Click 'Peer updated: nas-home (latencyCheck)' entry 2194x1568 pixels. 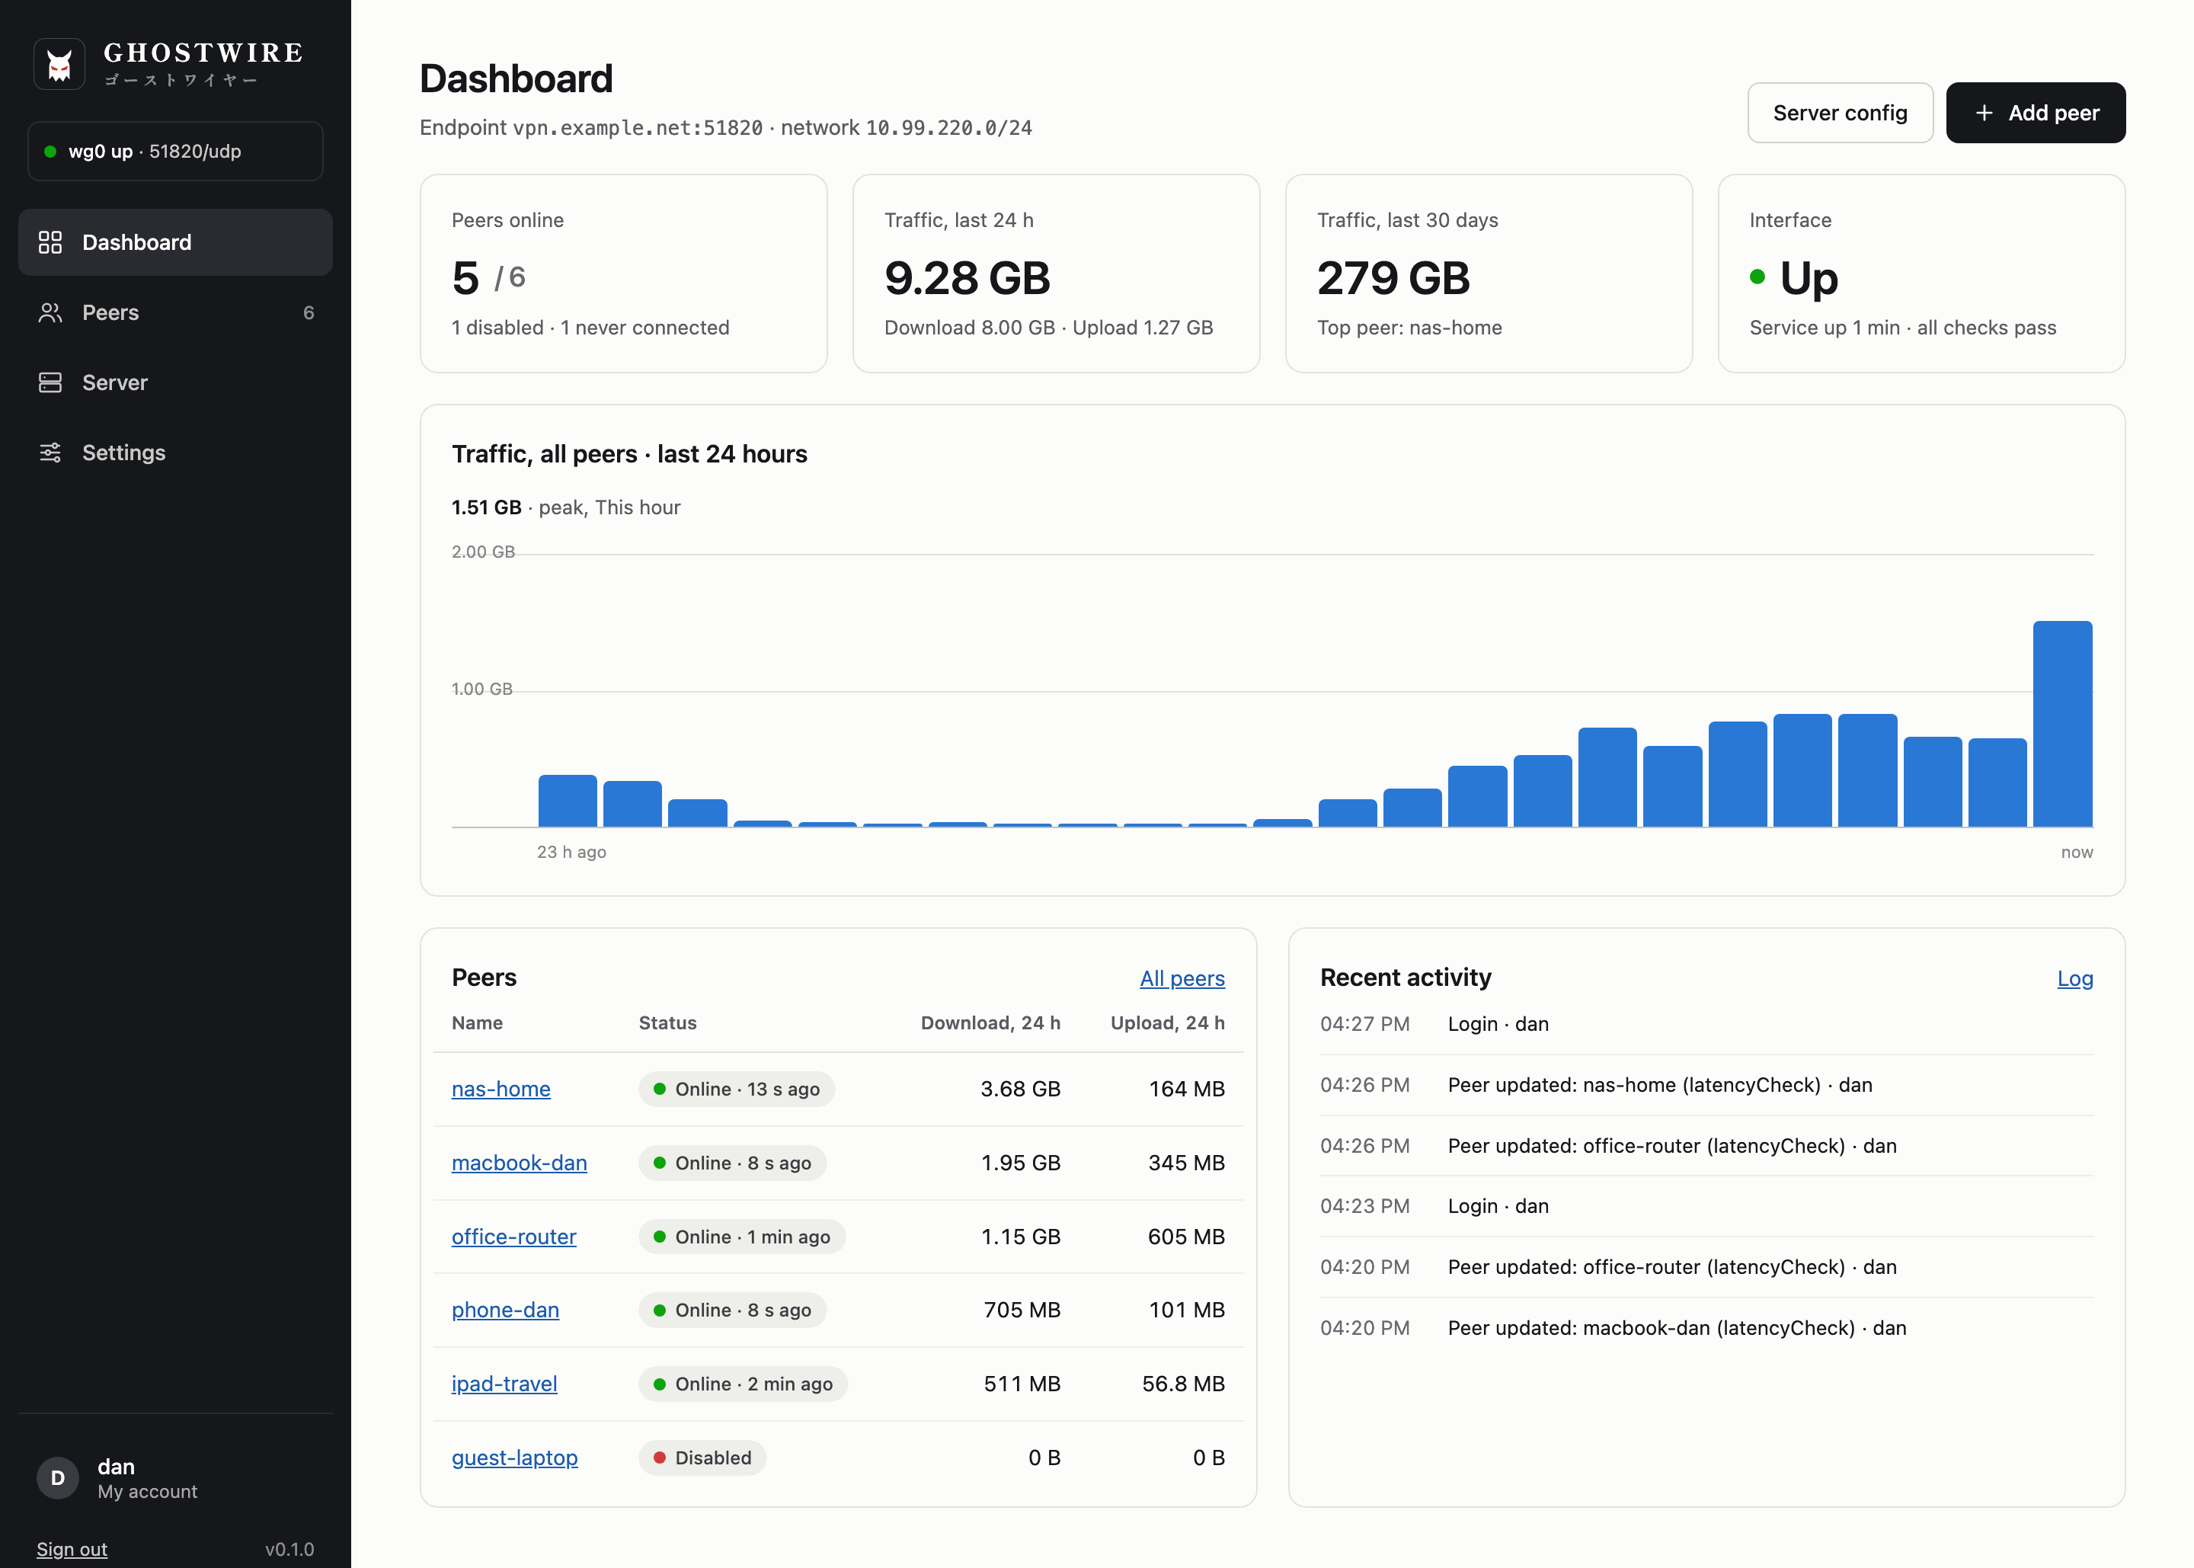pyautogui.click(x=1706, y=1085)
